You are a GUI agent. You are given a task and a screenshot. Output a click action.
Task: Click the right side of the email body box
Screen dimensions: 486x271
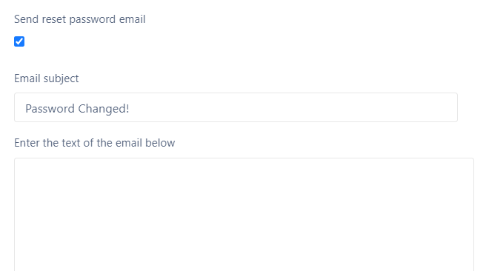pos(434,215)
